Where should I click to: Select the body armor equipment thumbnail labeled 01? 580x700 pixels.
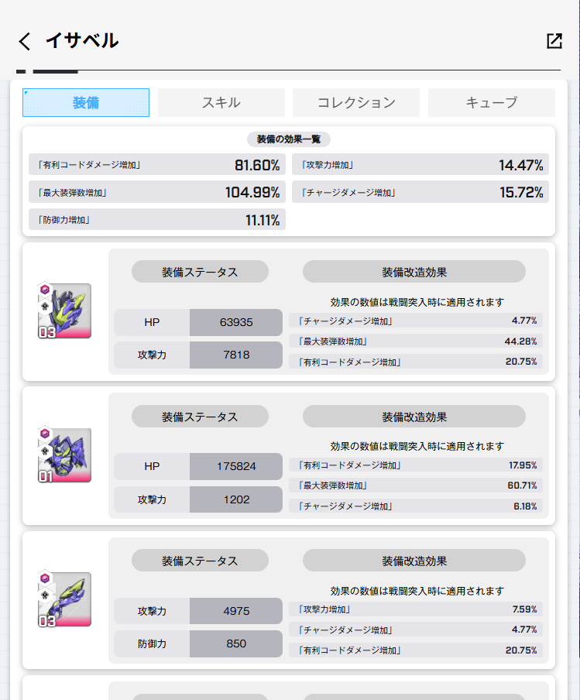pos(64,455)
